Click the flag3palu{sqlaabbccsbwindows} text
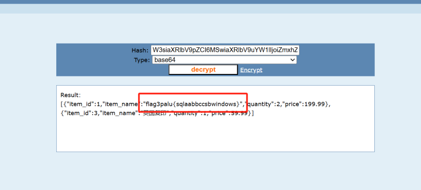 (192, 104)
